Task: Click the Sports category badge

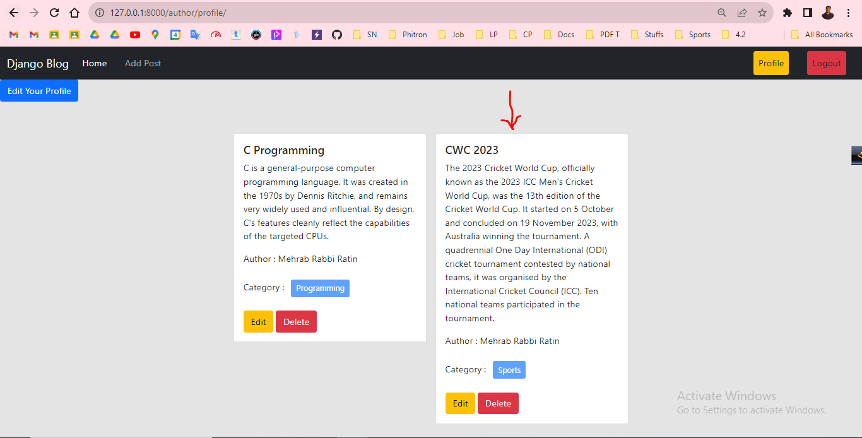Action: coord(509,370)
